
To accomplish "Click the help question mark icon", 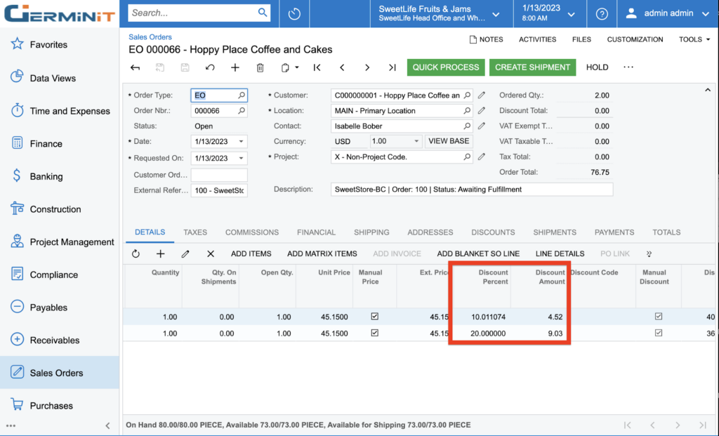I will [602, 13].
